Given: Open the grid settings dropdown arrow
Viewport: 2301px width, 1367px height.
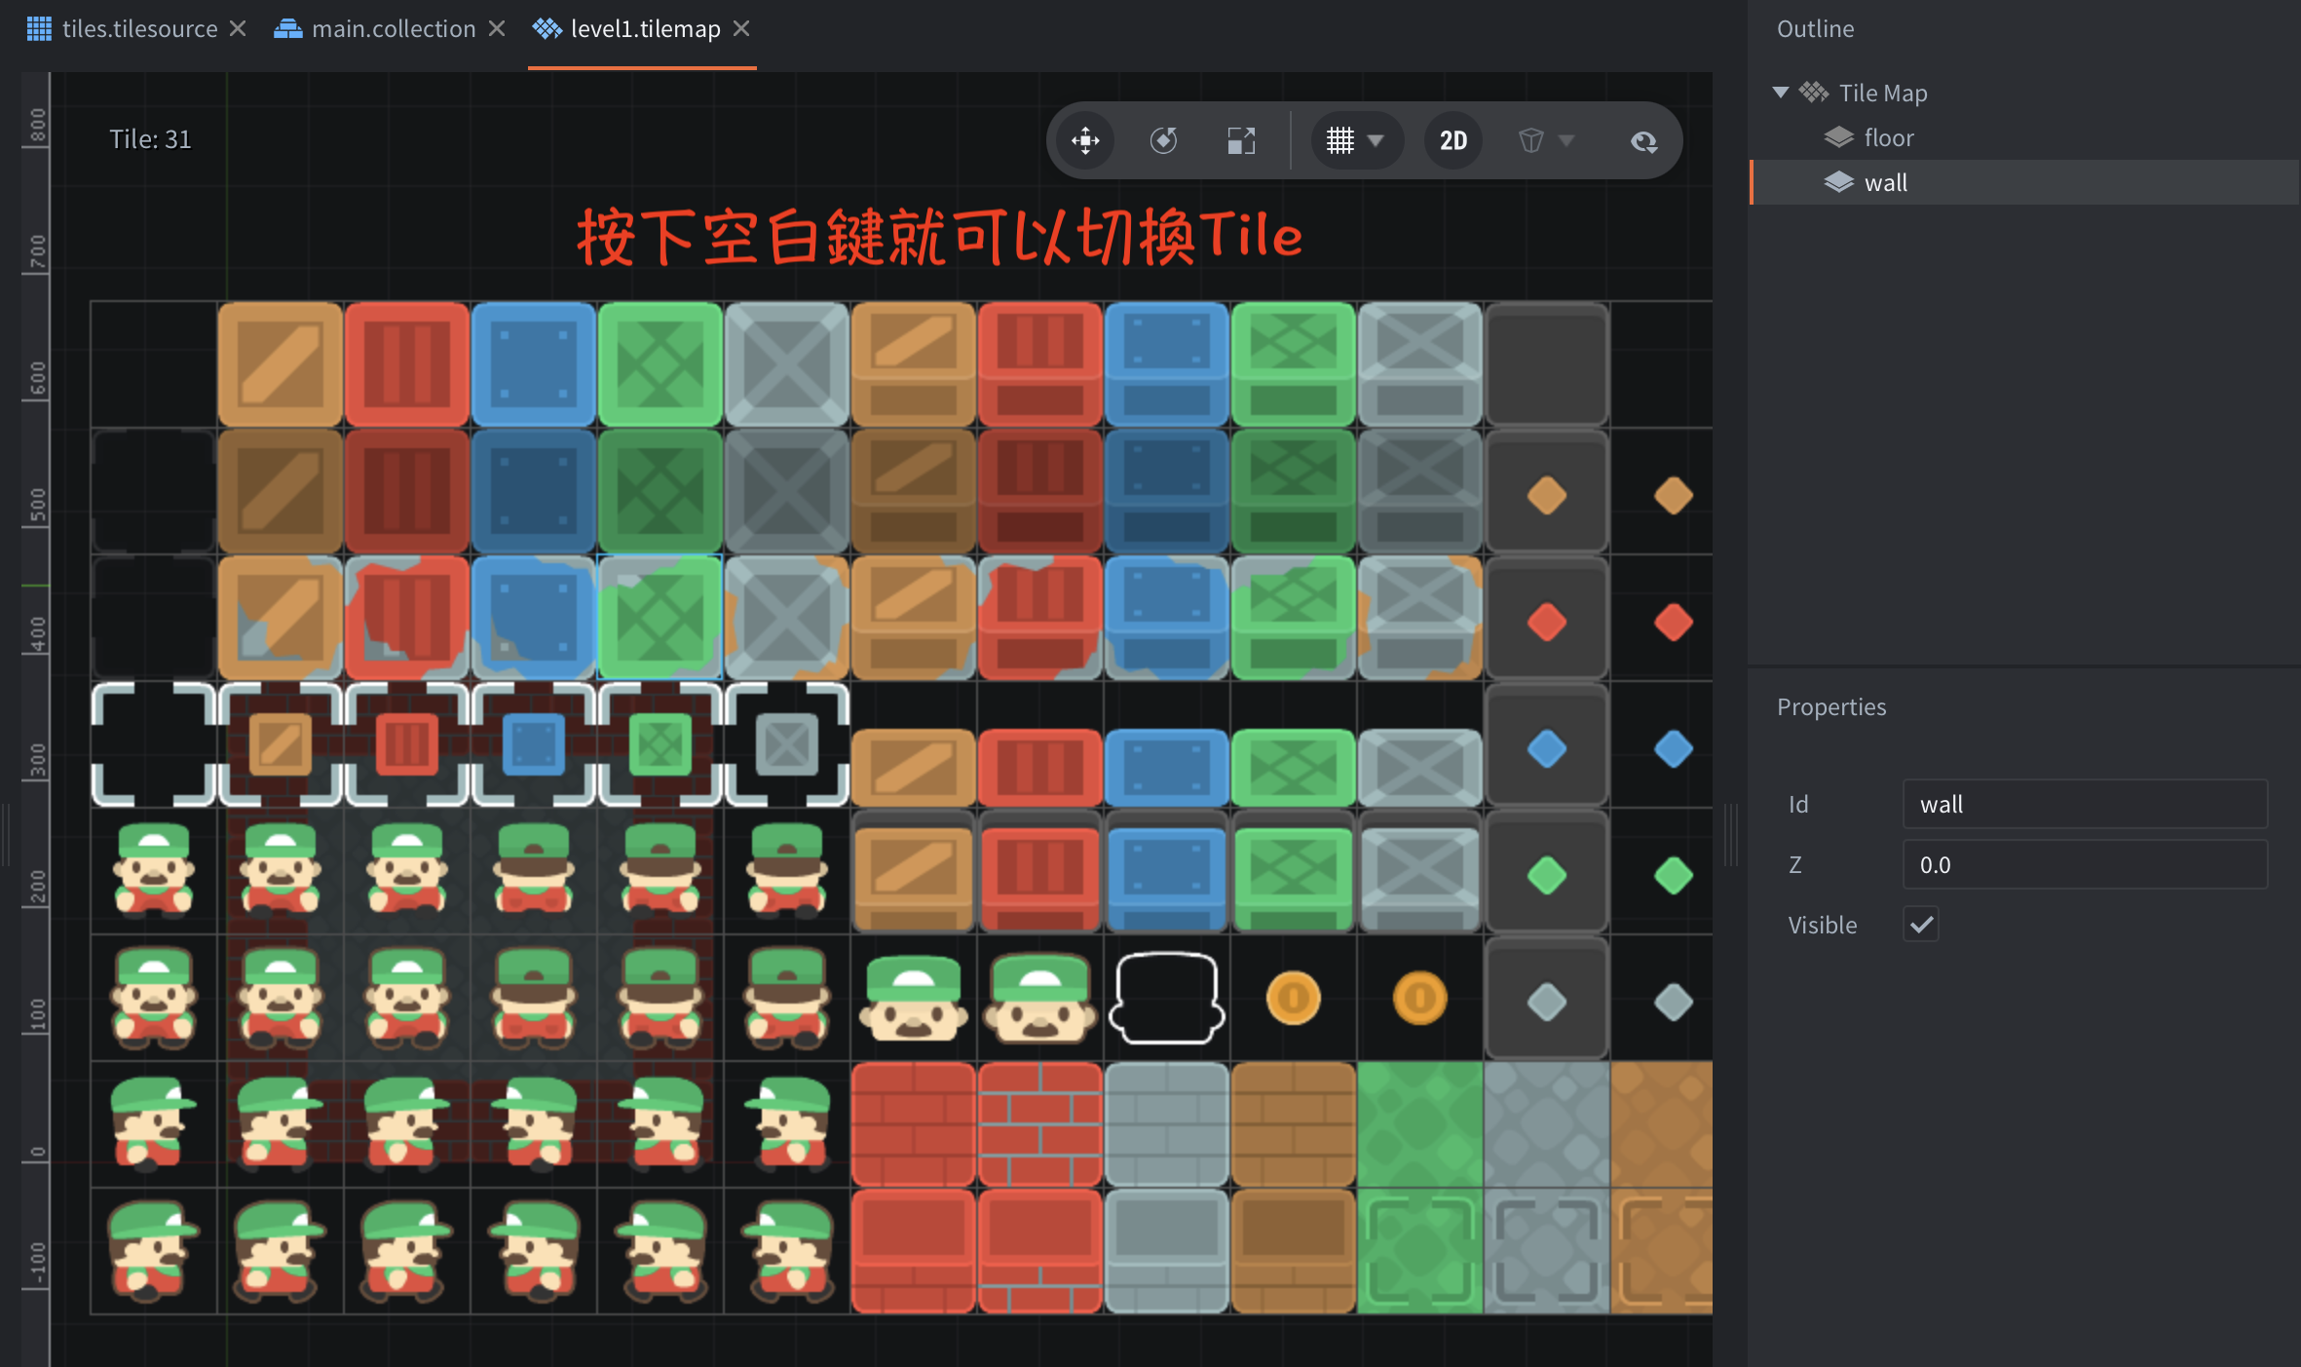Looking at the screenshot, I should click(1376, 141).
